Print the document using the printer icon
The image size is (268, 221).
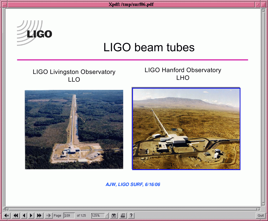tap(123, 216)
